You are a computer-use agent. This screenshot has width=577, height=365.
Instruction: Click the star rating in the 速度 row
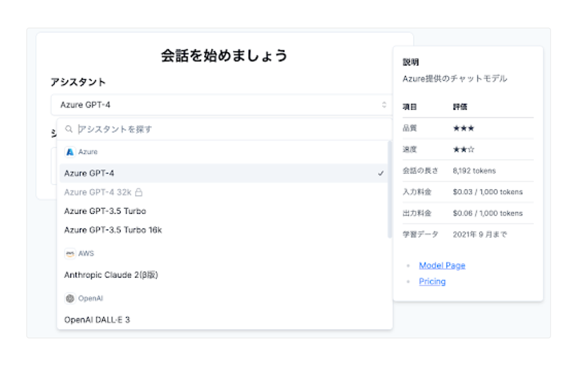(x=463, y=149)
